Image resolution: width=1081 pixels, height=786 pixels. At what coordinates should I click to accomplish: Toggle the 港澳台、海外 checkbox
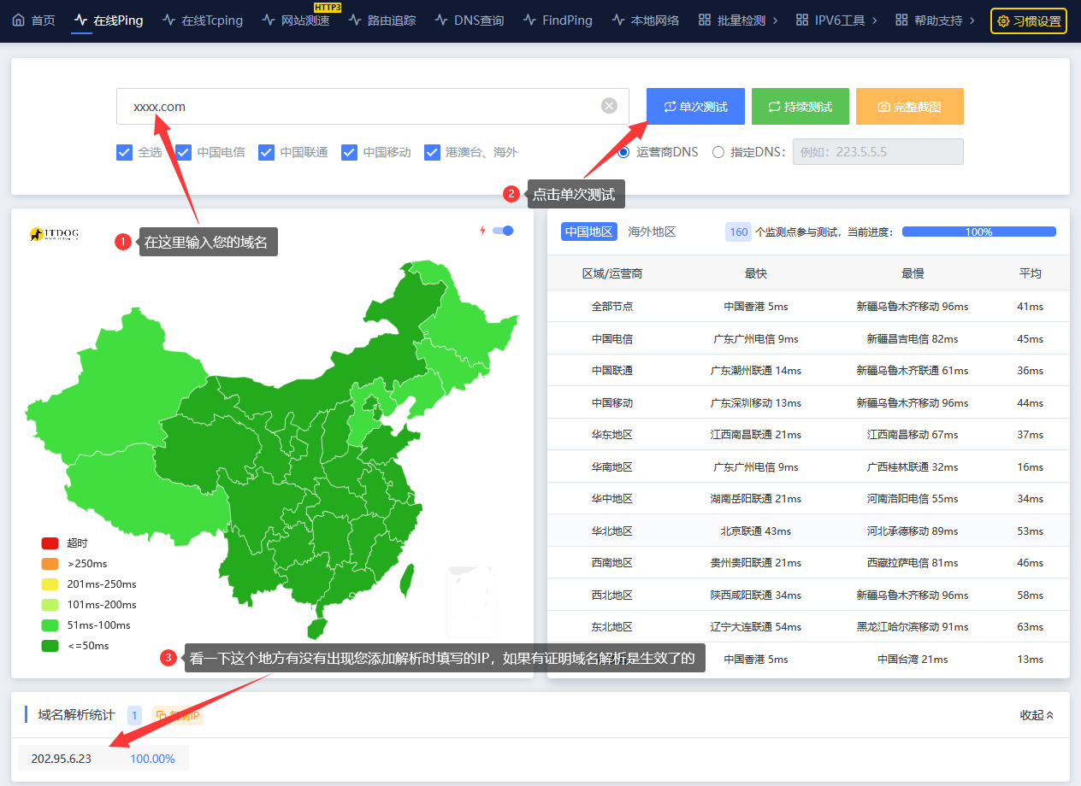[432, 152]
